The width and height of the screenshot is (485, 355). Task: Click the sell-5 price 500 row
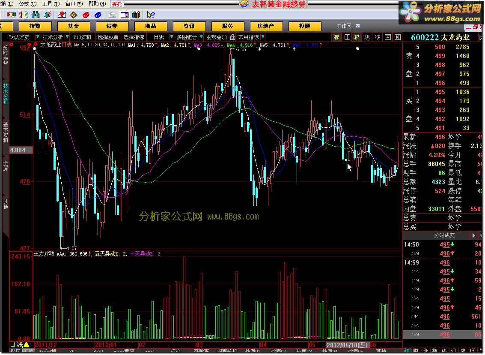443,47
